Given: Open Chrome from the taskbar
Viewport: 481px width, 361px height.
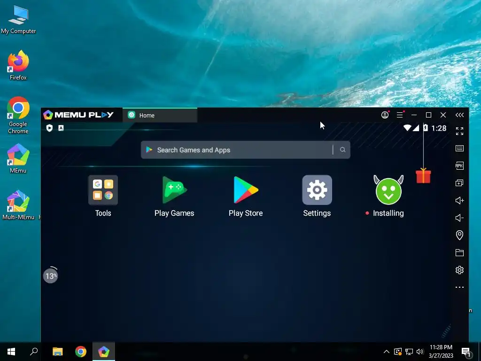Looking at the screenshot, I should click(81, 352).
